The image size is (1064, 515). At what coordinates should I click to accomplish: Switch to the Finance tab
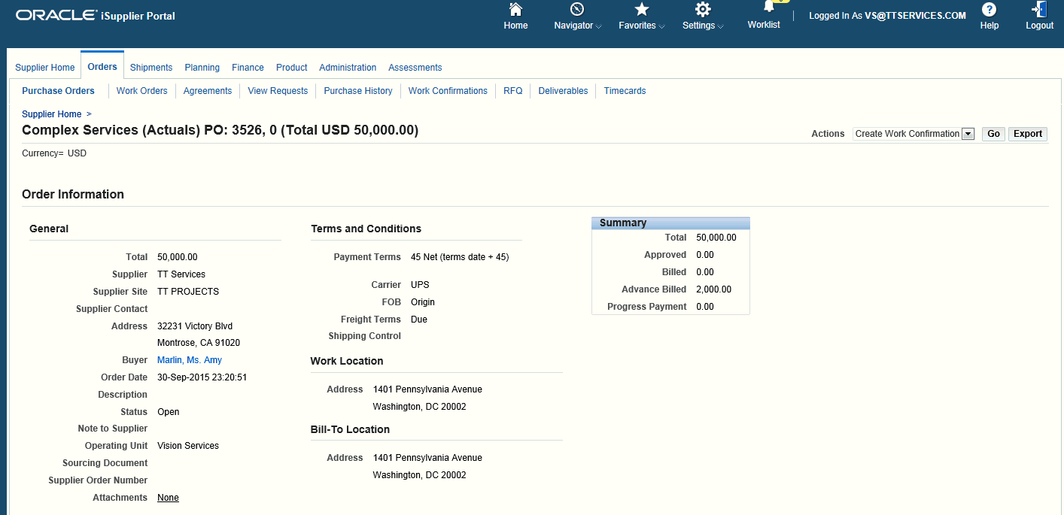pos(248,68)
